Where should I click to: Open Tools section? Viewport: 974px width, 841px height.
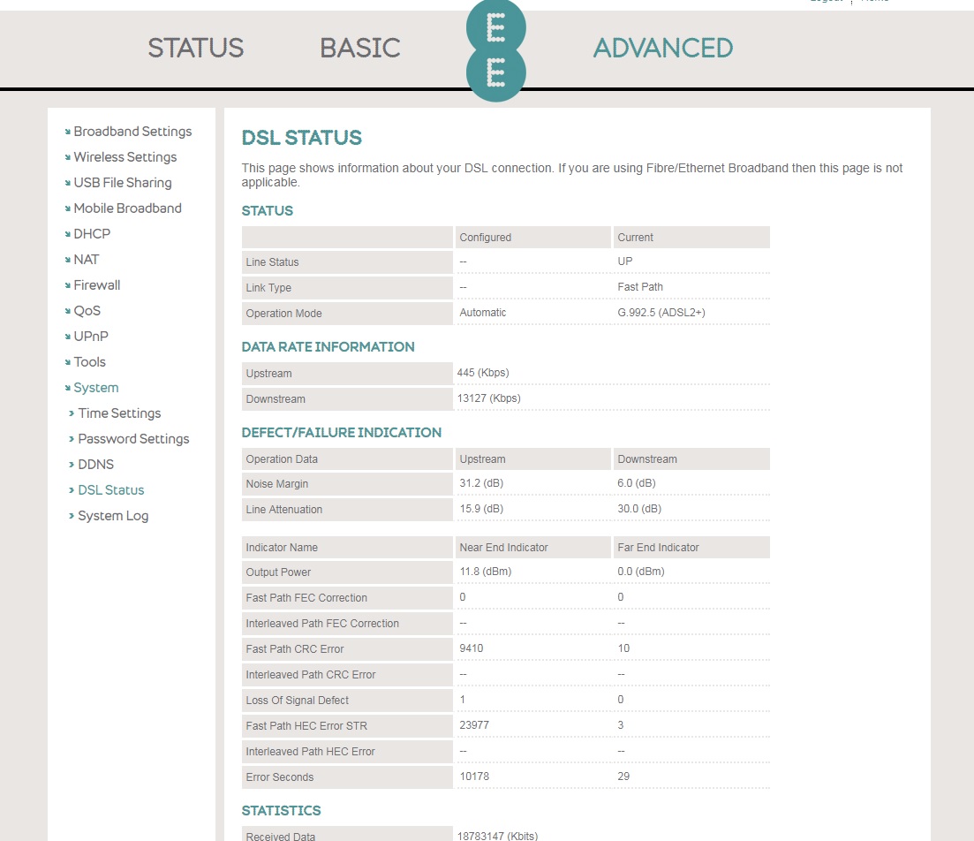pyautogui.click(x=89, y=362)
